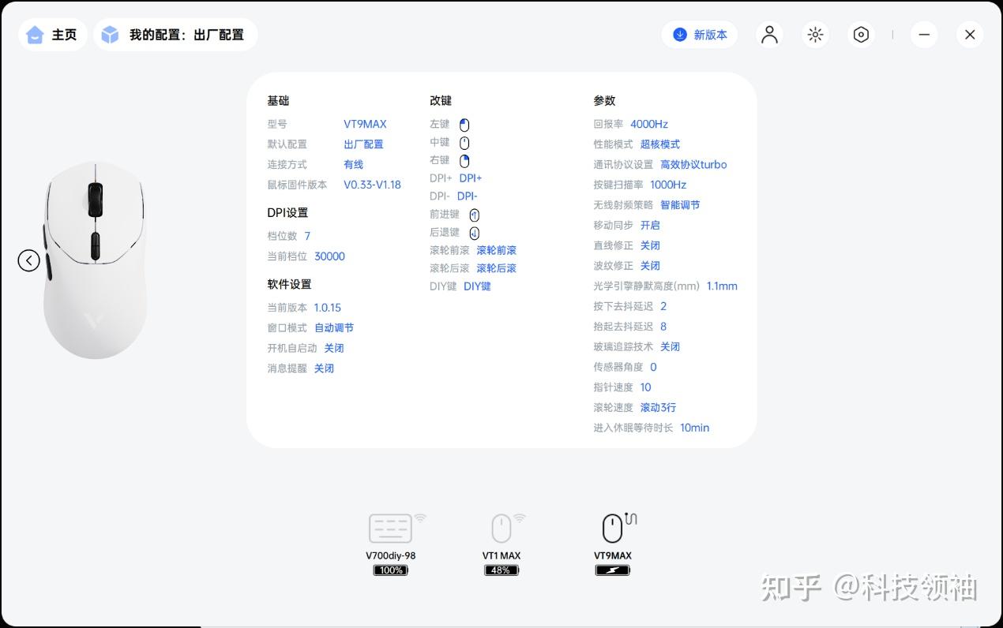The width and height of the screenshot is (1003, 628).
Task: Click the 滚轮前滚 assignment value
Action: coord(496,250)
